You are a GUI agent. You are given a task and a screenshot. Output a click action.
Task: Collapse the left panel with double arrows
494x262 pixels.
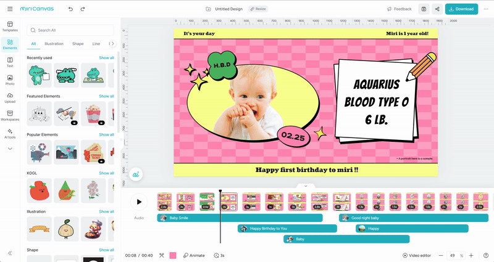pos(10,253)
